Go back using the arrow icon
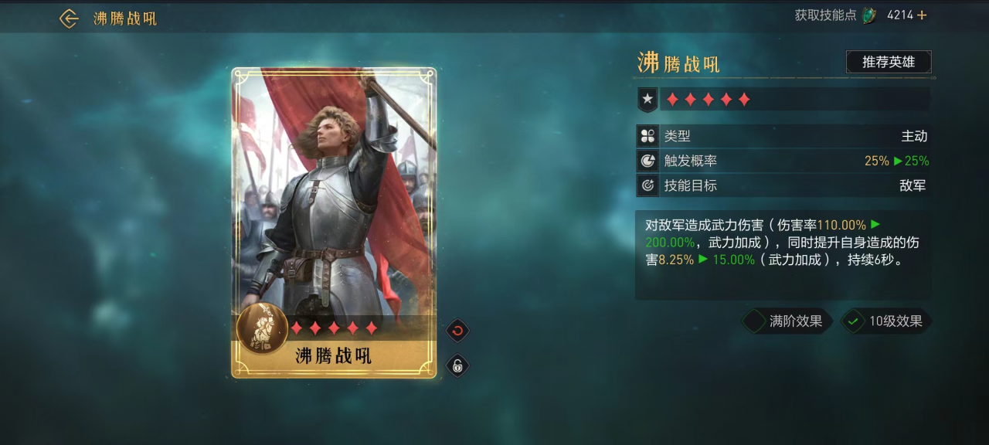The height and width of the screenshot is (445, 989). coord(70,19)
